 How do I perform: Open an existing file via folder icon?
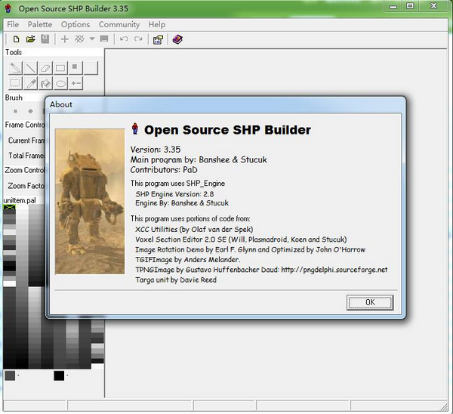[31, 39]
